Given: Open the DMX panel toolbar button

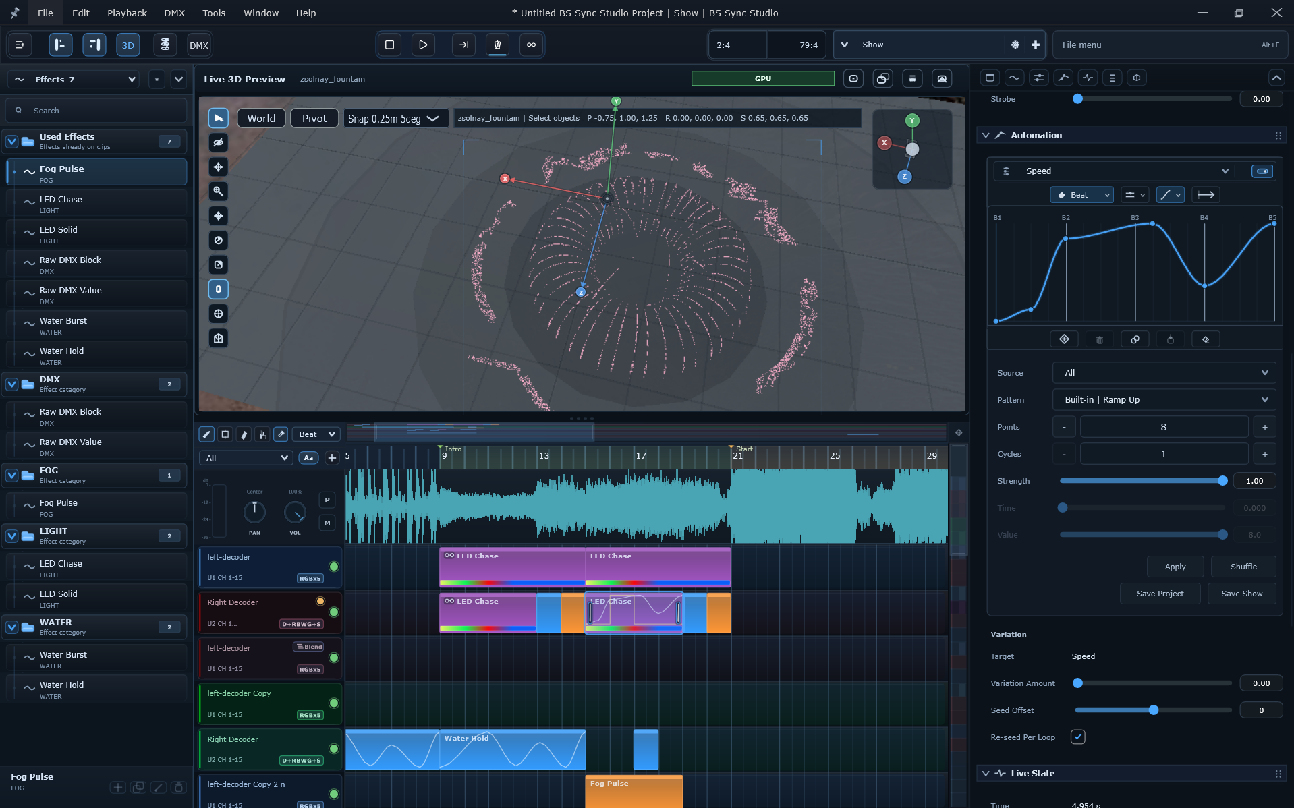Looking at the screenshot, I should (x=199, y=45).
